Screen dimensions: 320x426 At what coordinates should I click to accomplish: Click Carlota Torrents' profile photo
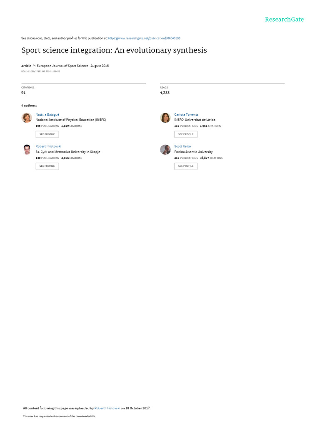coord(165,118)
